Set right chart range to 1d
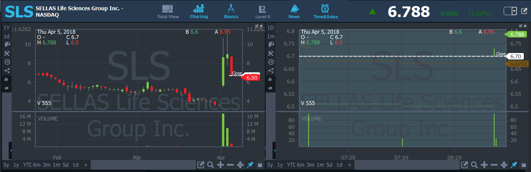531x172 pixels. [x=340, y=165]
